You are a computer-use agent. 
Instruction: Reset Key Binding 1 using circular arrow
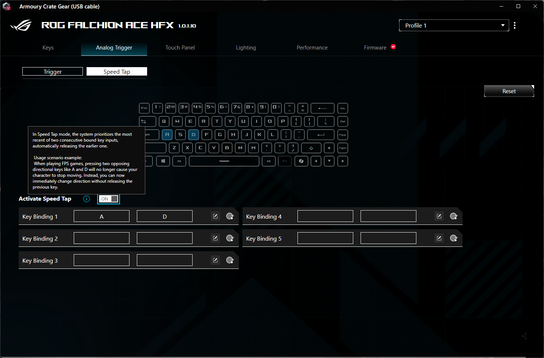click(230, 216)
